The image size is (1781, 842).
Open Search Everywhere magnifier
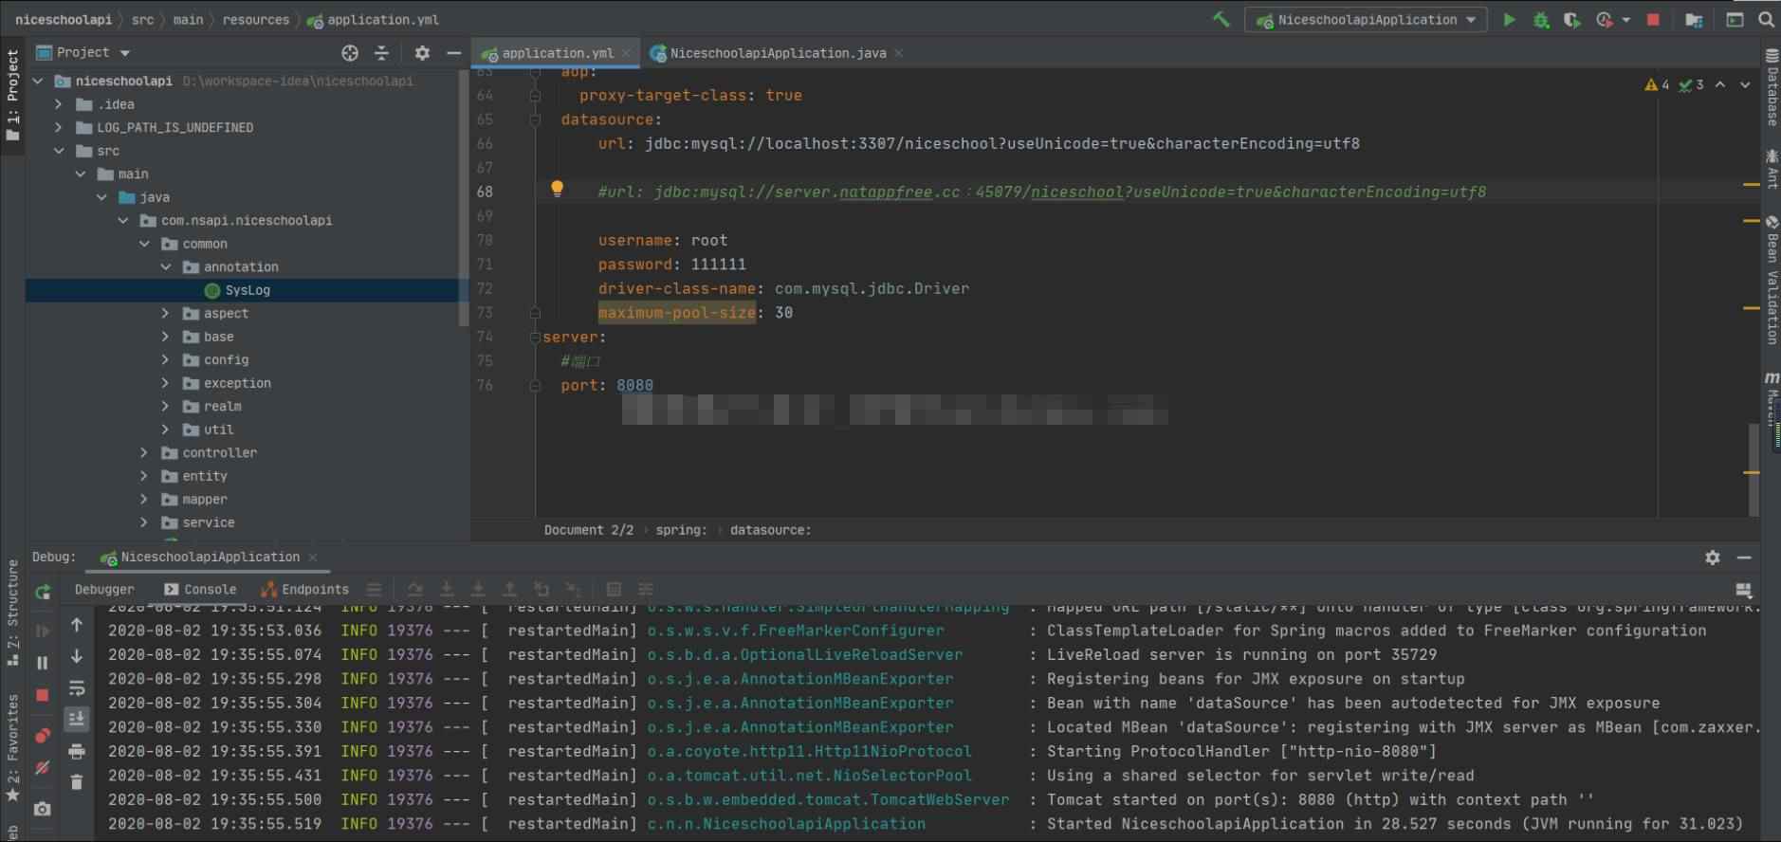coord(1766,19)
